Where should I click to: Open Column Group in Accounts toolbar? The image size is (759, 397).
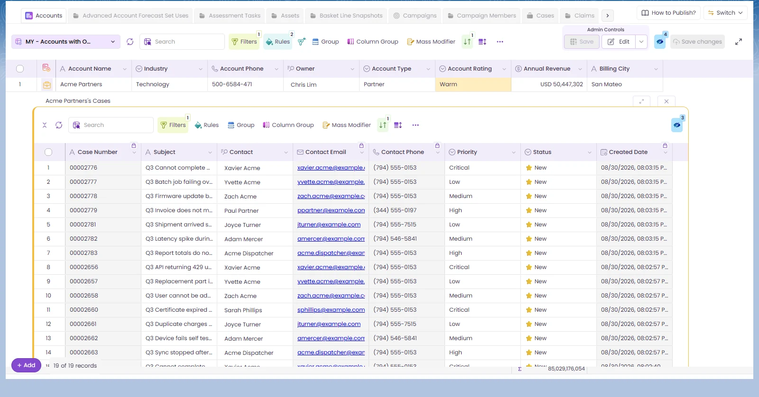(372, 42)
